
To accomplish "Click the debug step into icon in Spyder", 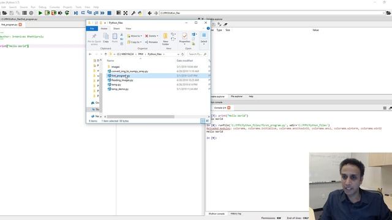I will tap(89, 13).
